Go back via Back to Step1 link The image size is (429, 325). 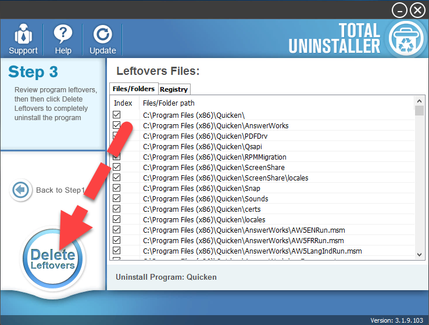[60, 190]
